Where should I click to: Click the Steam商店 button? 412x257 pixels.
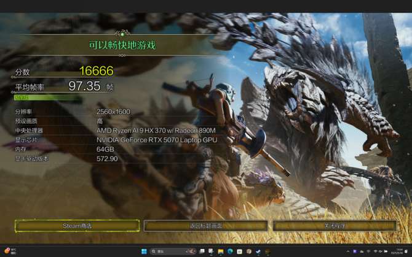(77, 226)
